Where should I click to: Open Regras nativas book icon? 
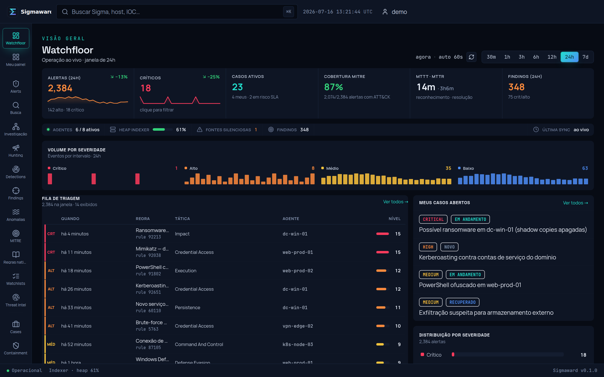[x=16, y=254]
